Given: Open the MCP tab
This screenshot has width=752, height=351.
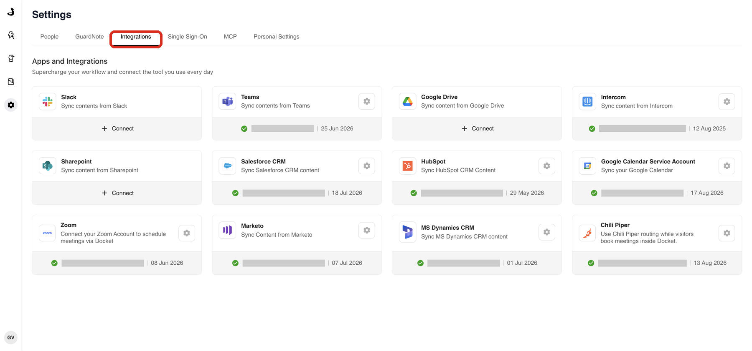Looking at the screenshot, I should click(230, 37).
